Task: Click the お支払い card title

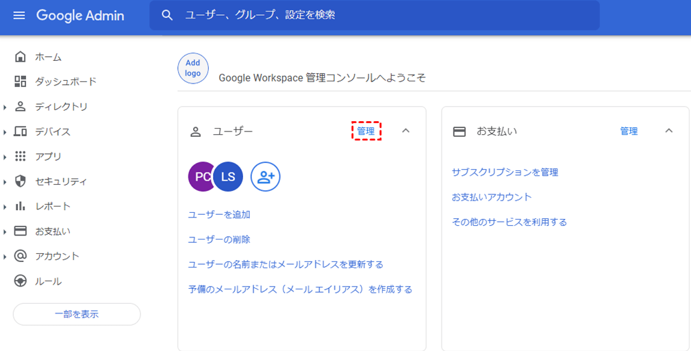Action: pyautogui.click(x=497, y=131)
